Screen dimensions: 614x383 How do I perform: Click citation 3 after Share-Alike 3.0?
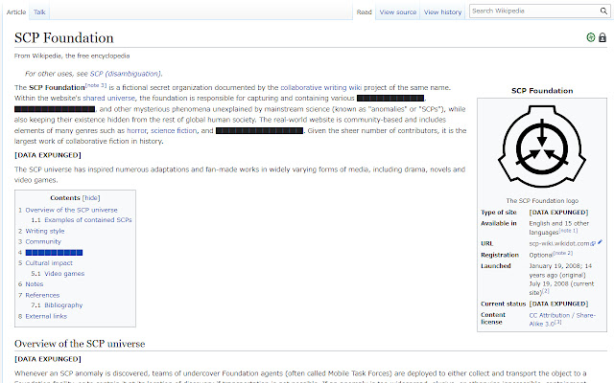[x=558, y=322]
